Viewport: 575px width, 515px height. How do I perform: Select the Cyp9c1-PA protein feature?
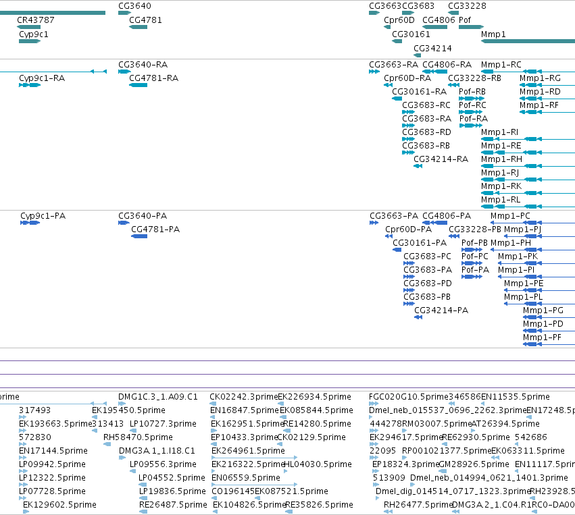[x=30, y=223]
